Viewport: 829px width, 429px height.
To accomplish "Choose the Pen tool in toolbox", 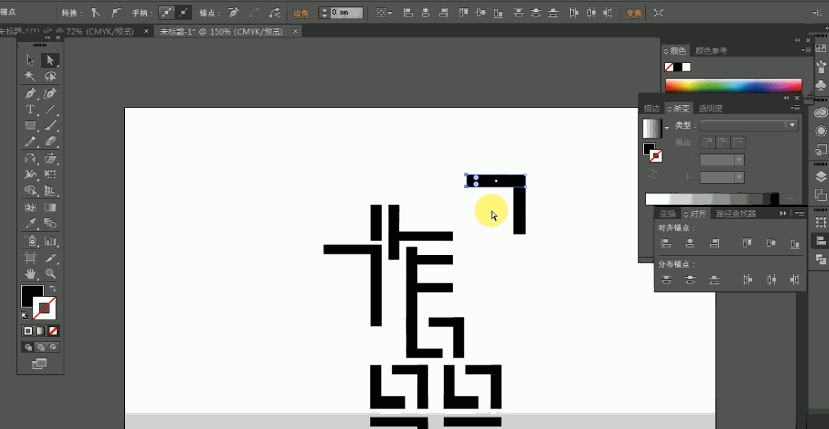I will tap(30, 93).
